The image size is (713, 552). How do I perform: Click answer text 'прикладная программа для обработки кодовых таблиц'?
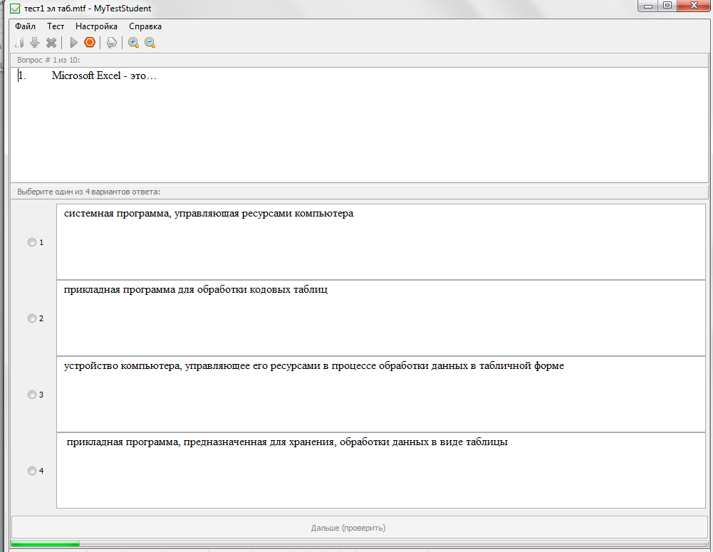pyautogui.click(x=196, y=290)
